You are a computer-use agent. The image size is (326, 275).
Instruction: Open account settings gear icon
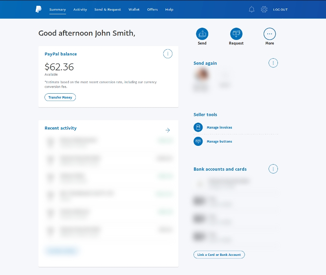coord(264,9)
